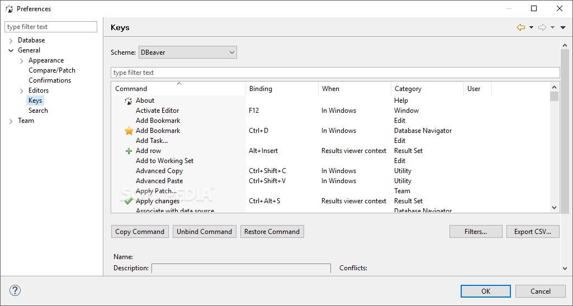Sort by the When column header

coord(354,89)
